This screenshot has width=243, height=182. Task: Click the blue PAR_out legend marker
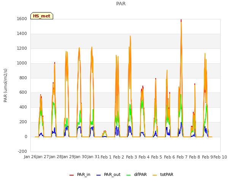tap(98, 175)
